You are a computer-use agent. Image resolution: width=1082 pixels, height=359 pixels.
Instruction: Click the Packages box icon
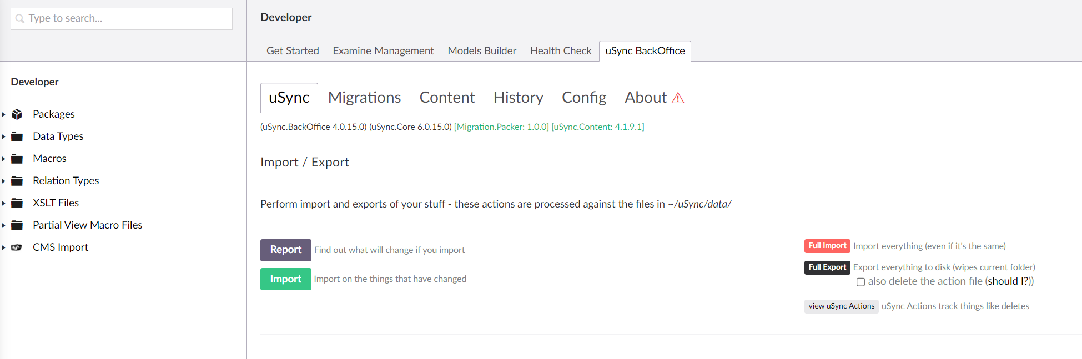pyautogui.click(x=17, y=114)
